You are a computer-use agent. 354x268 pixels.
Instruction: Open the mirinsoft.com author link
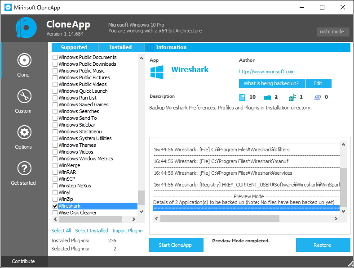tap(266, 72)
